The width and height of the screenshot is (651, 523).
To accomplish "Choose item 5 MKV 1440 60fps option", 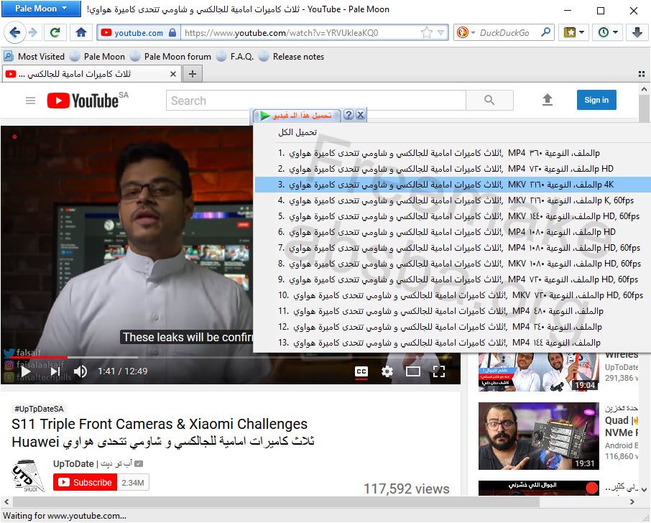I will tap(453, 216).
